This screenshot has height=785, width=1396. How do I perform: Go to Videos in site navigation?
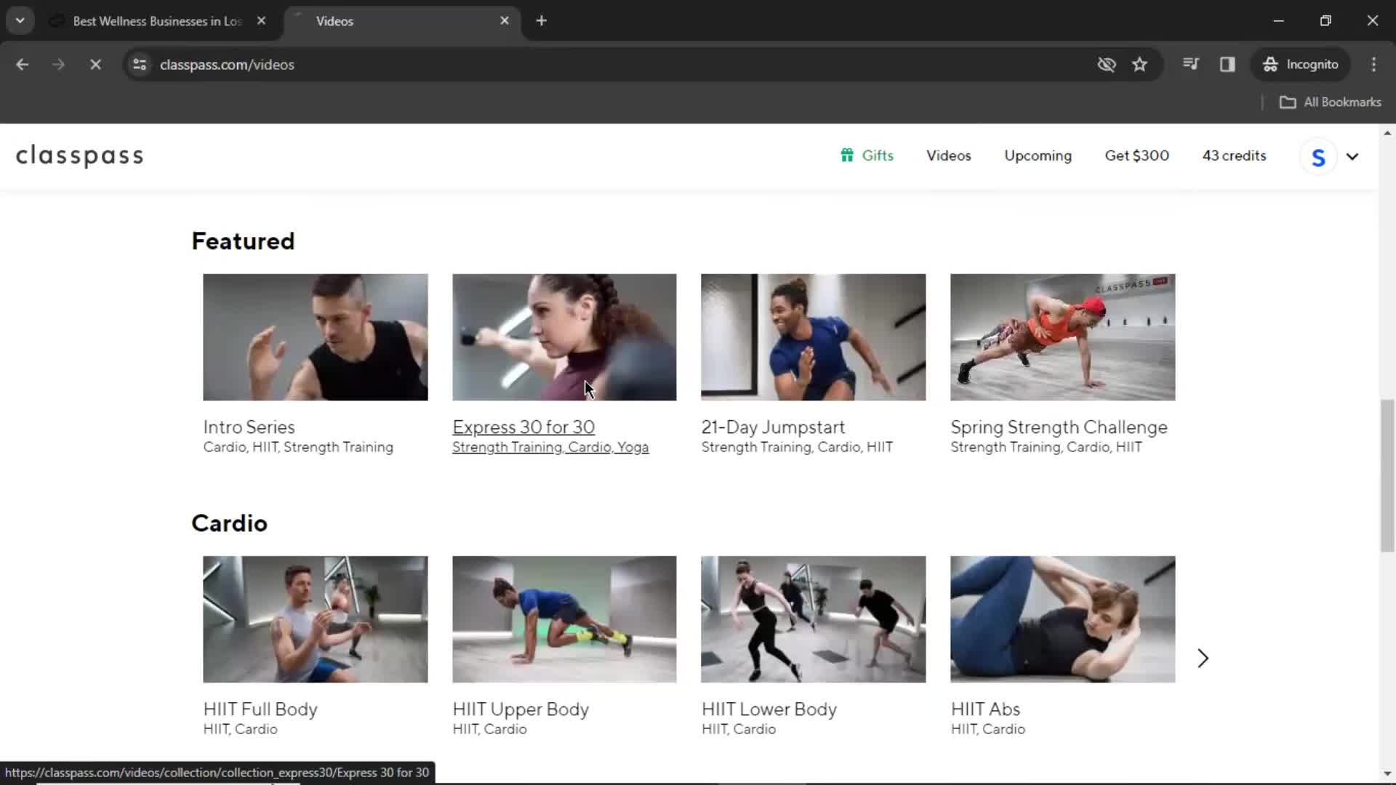[x=948, y=156]
